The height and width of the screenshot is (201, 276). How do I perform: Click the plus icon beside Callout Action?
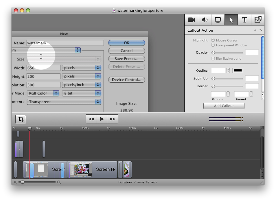pos(255,30)
